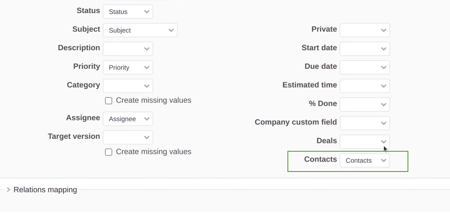Open the Status dropdown
The width and height of the screenshot is (450, 214).
pos(128,12)
